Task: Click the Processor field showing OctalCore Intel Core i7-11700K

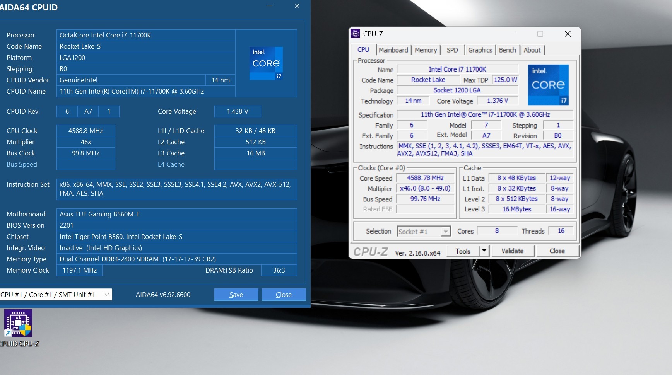Action: pos(146,35)
